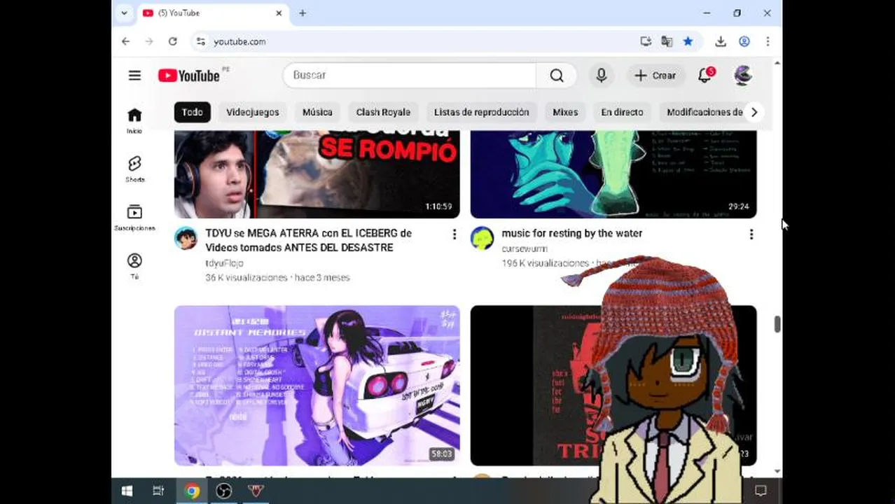Open the browser downloads icon
Image resolution: width=895 pixels, height=504 pixels.
[x=721, y=41]
